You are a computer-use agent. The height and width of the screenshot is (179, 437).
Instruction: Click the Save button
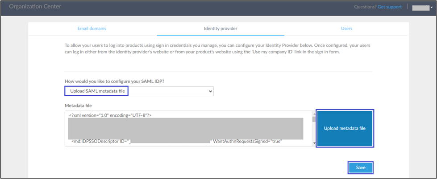pos(360,168)
